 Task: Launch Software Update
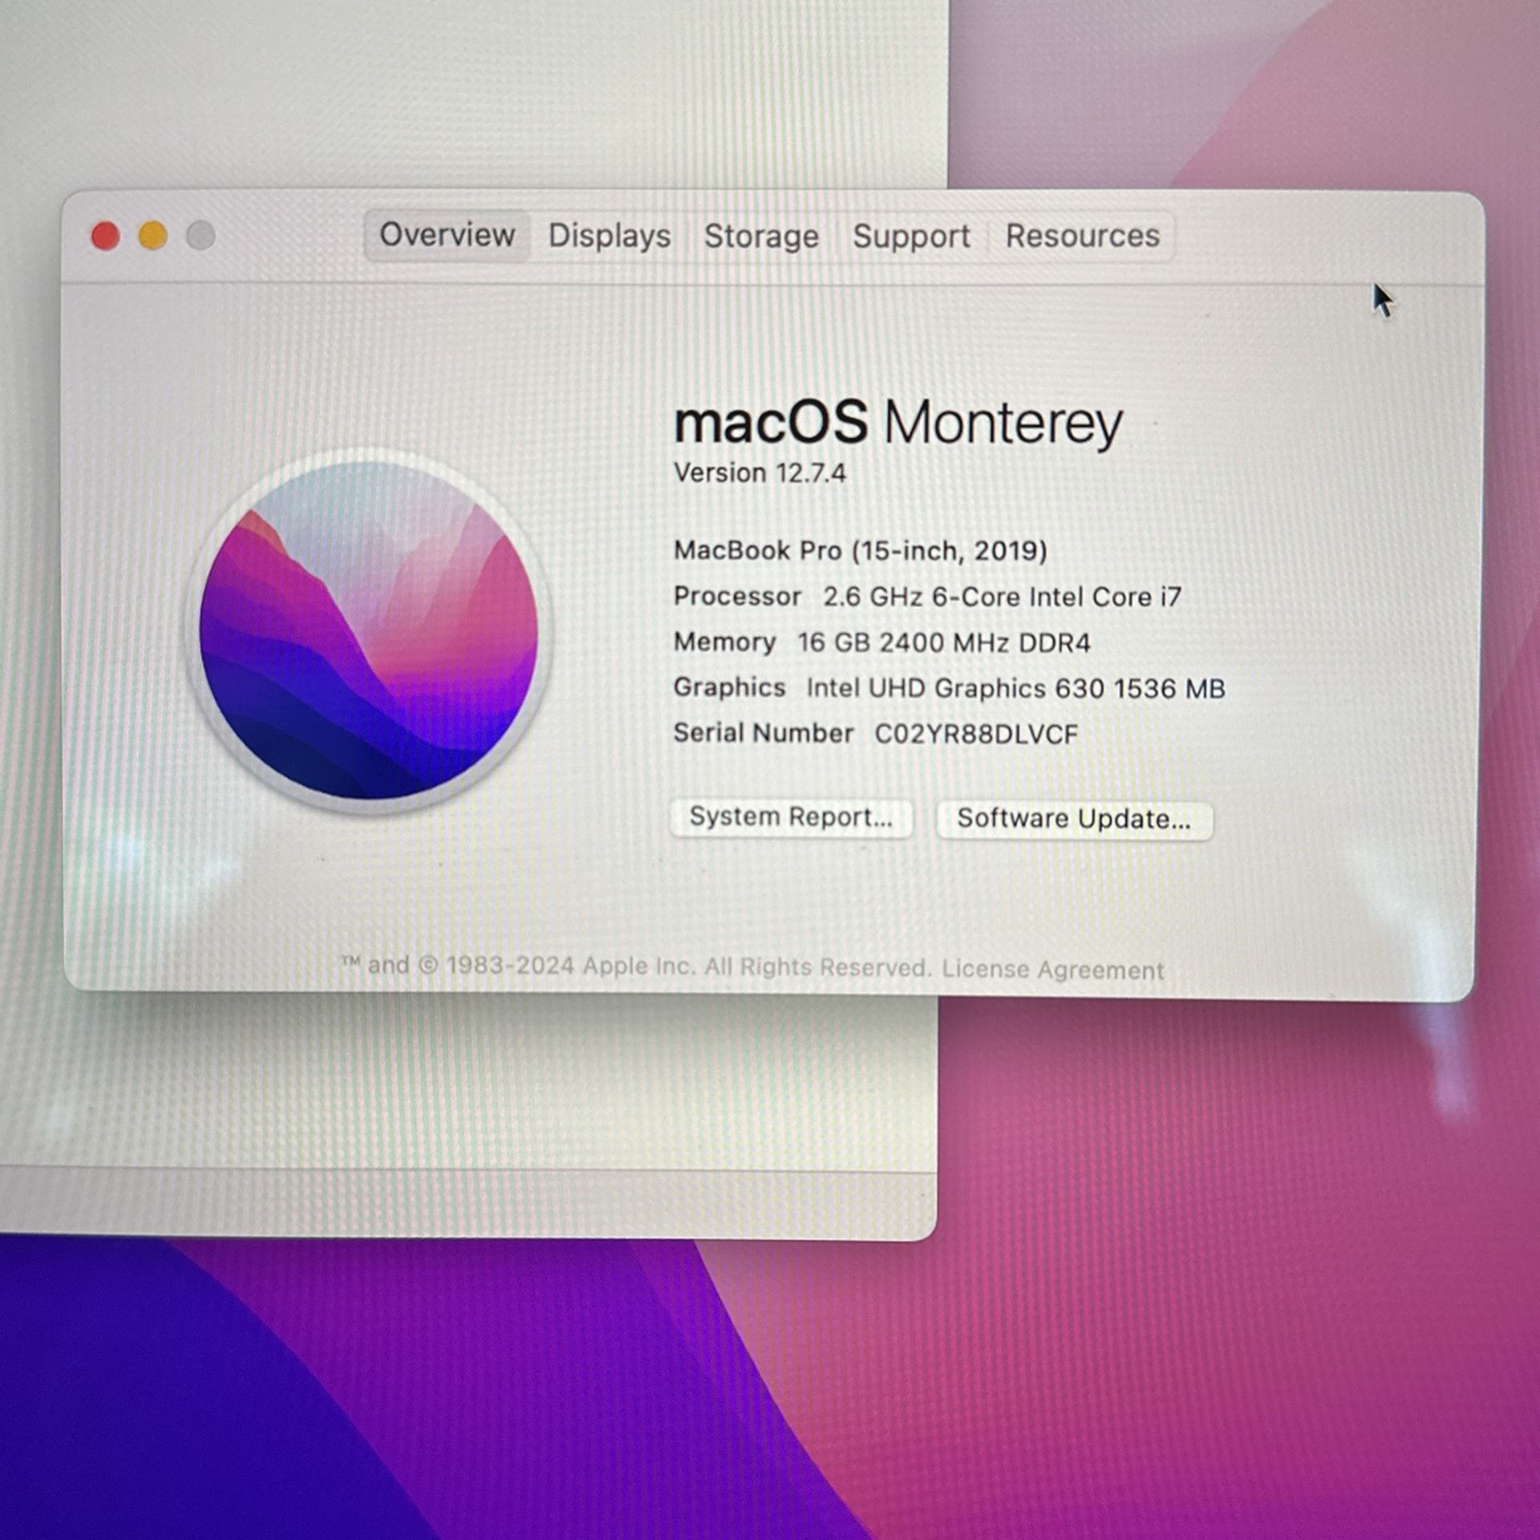1074,819
